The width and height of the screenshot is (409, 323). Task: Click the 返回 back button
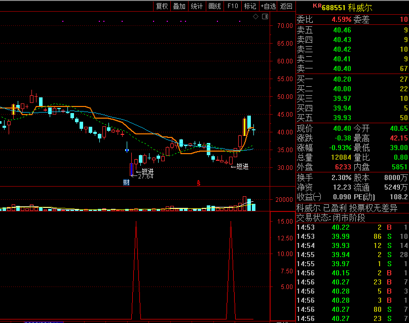(x=286, y=6)
